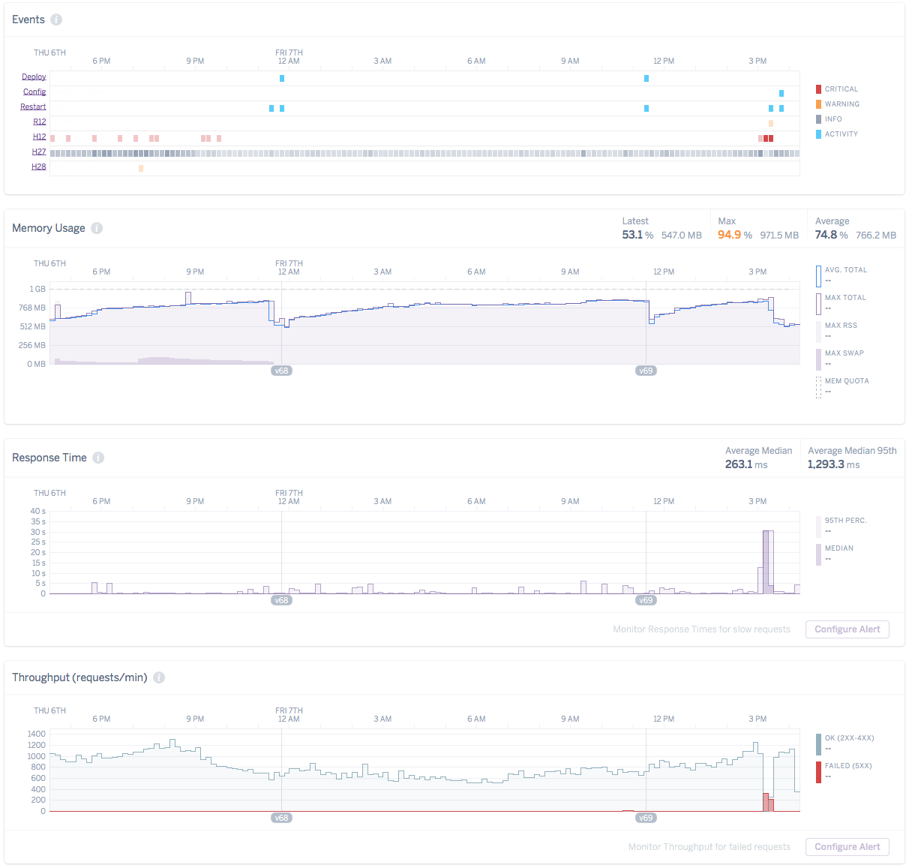Click the Config events link
This screenshot has height=868, width=912.
pos(34,92)
